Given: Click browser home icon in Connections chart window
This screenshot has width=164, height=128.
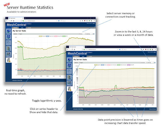Looking at the screenshot, I should pyautogui.click(x=74, y=49).
